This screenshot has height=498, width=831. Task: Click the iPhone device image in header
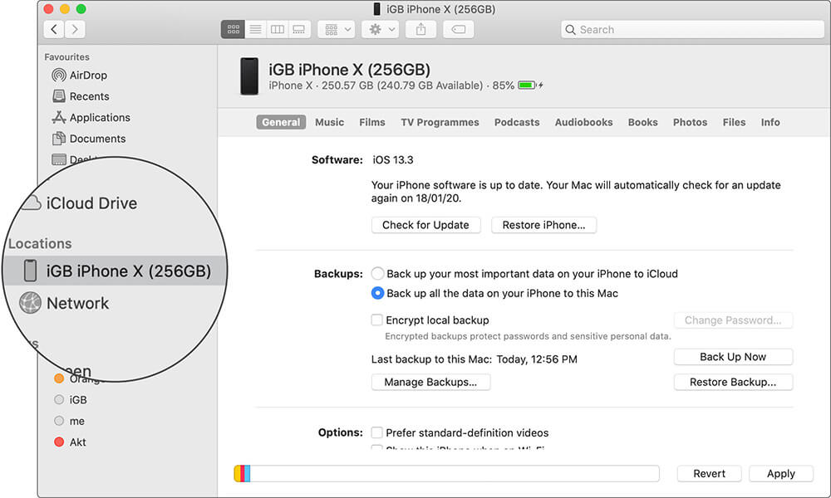point(249,76)
